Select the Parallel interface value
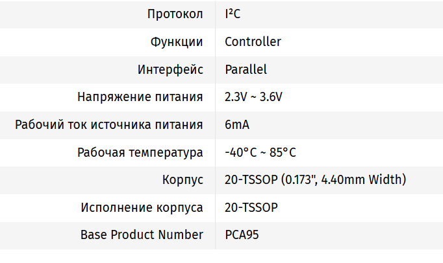 pos(246,69)
